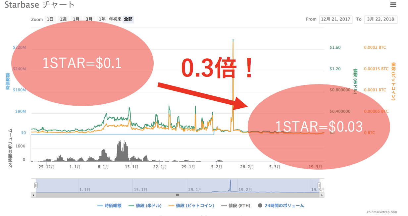Click the 22. 1月 date label
The width and height of the screenshot is (408, 216).
[159, 167]
